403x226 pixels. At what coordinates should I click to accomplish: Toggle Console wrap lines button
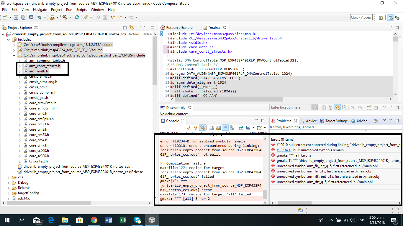tap(225, 128)
